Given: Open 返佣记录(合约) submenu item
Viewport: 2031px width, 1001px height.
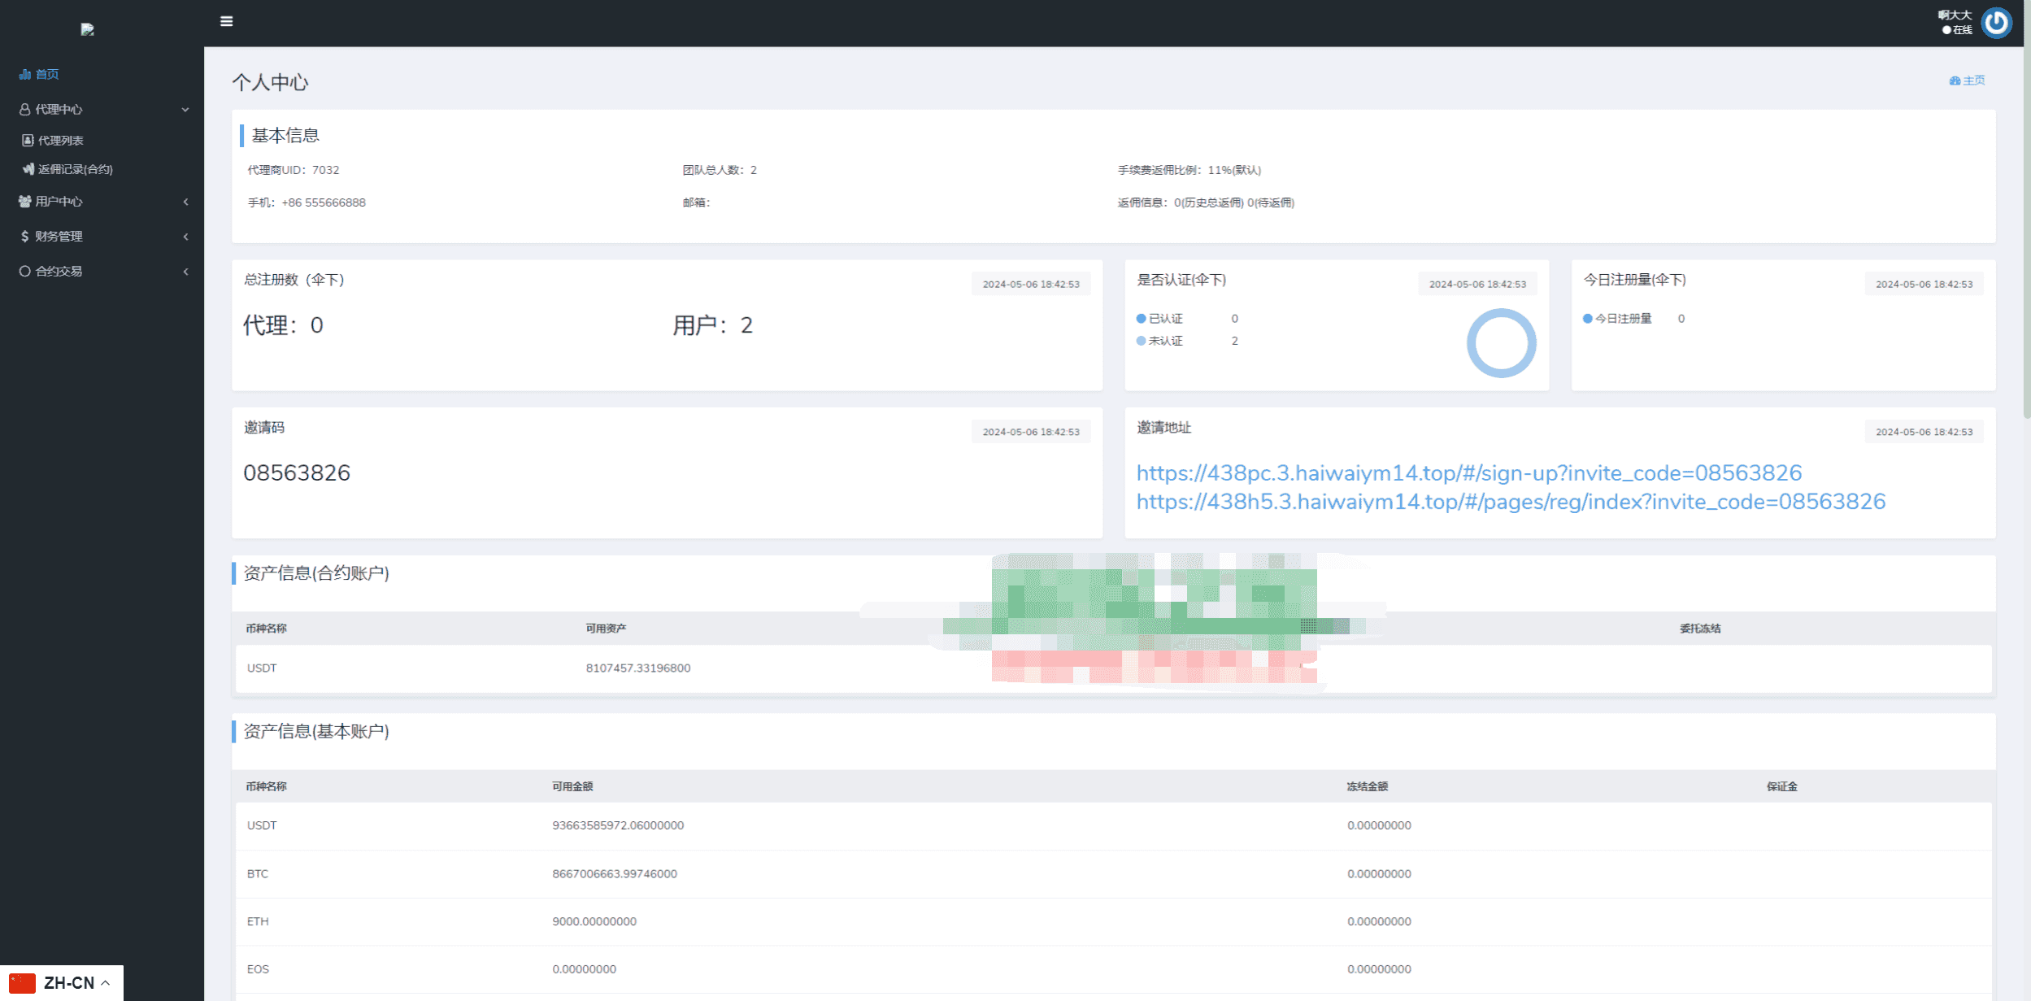Looking at the screenshot, I should (76, 169).
